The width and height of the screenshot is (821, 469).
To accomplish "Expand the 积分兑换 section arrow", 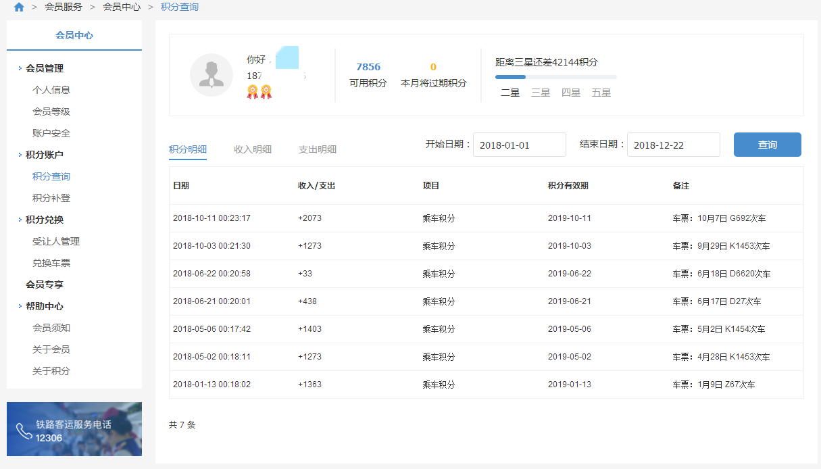I will coord(20,220).
